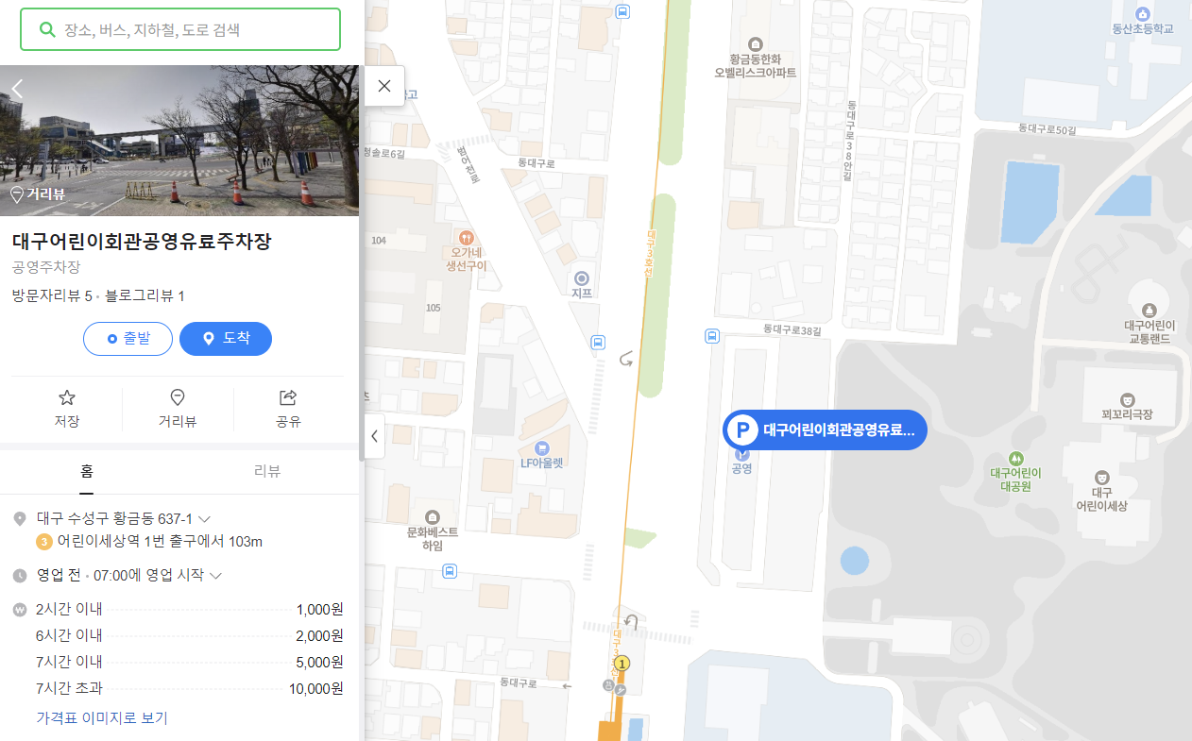The height and width of the screenshot is (741, 1192).
Task: Switch to the 리뷰 tab
Action: click(x=268, y=470)
